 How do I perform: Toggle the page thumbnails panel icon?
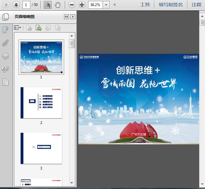pyautogui.click(x=5, y=17)
